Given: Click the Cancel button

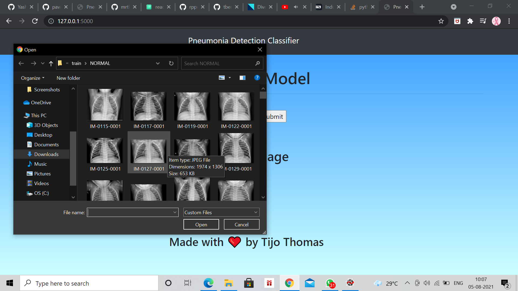Looking at the screenshot, I should point(241,224).
